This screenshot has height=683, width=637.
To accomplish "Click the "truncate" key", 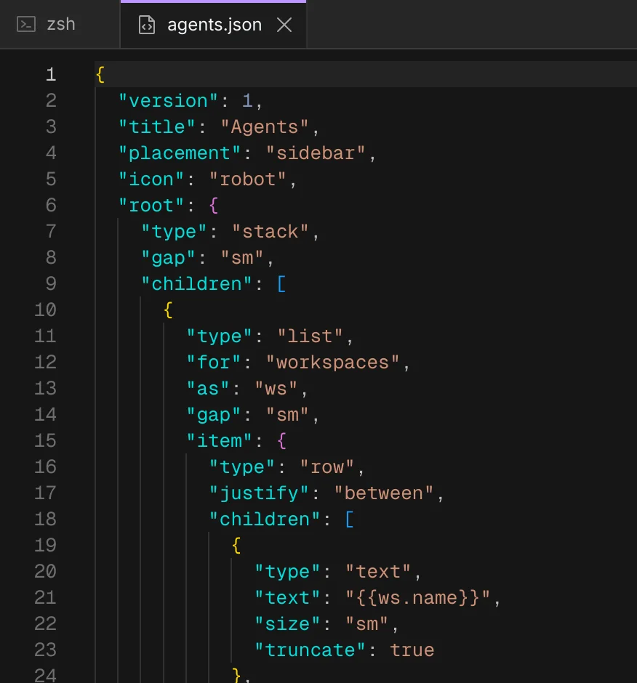I will point(310,650).
